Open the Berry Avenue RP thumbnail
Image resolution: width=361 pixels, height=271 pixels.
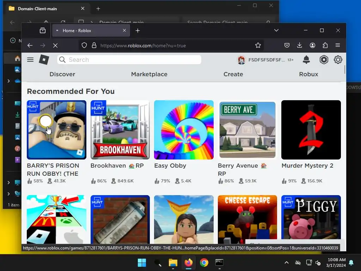[247, 130]
